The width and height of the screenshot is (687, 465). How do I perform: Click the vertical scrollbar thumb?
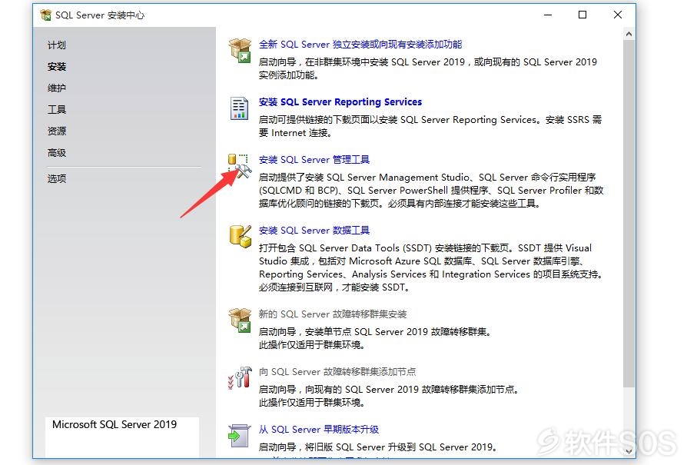(x=629, y=214)
